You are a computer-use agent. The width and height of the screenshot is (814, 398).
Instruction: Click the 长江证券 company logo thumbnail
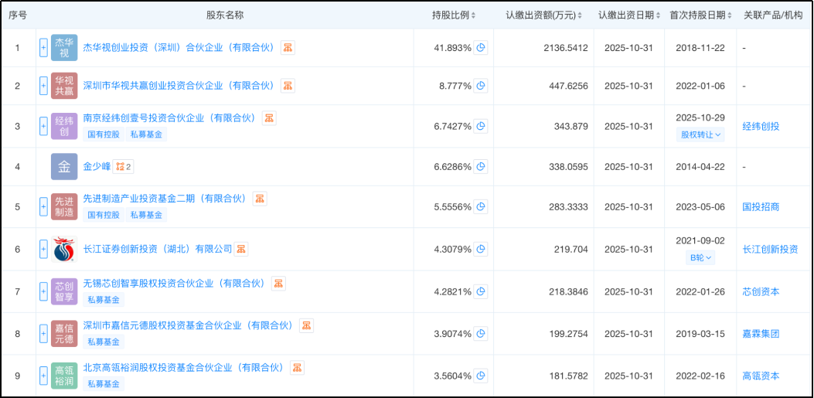[64, 250]
